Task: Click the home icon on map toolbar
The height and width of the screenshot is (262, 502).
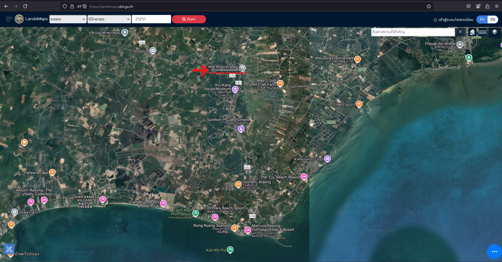Action: (472, 32)
